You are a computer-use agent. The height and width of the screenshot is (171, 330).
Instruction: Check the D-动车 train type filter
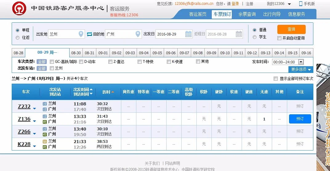pyautogui.click(x=81, y=62)
